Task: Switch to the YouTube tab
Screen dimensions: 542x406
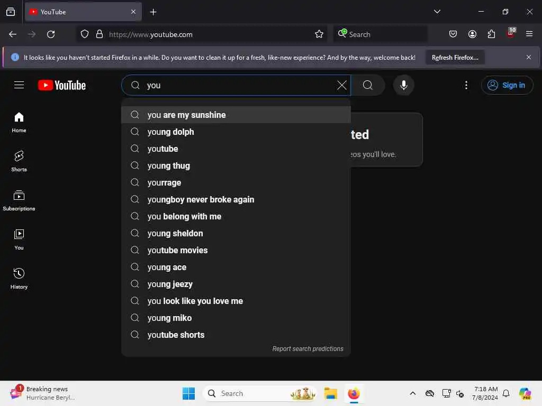Action: (83, 12)
